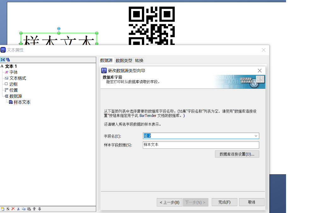Viewport: 310px width, 213px height.
Task: Click the blue rotation handle above text object
Action: coord(59,29)
